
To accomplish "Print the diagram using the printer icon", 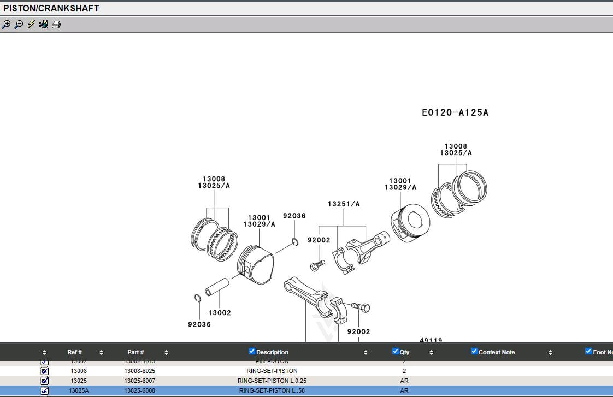I will point(56,25).
